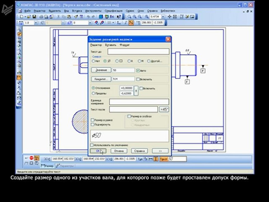
Task: Click the angular dimension icon in left panel
Action: (19, 93)
